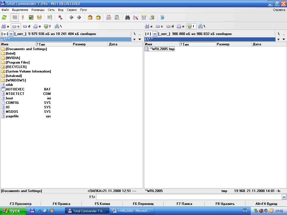Select drive c in left panel
The height and width of the screenshot is (215, 287).
coord(16,26)
